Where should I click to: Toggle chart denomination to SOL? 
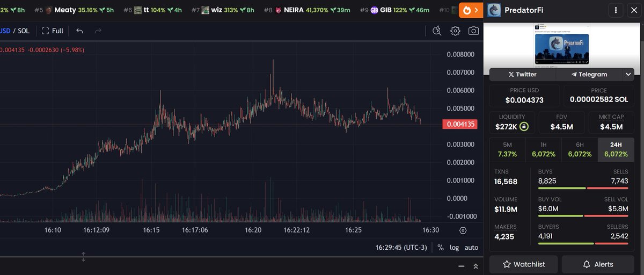24,31
